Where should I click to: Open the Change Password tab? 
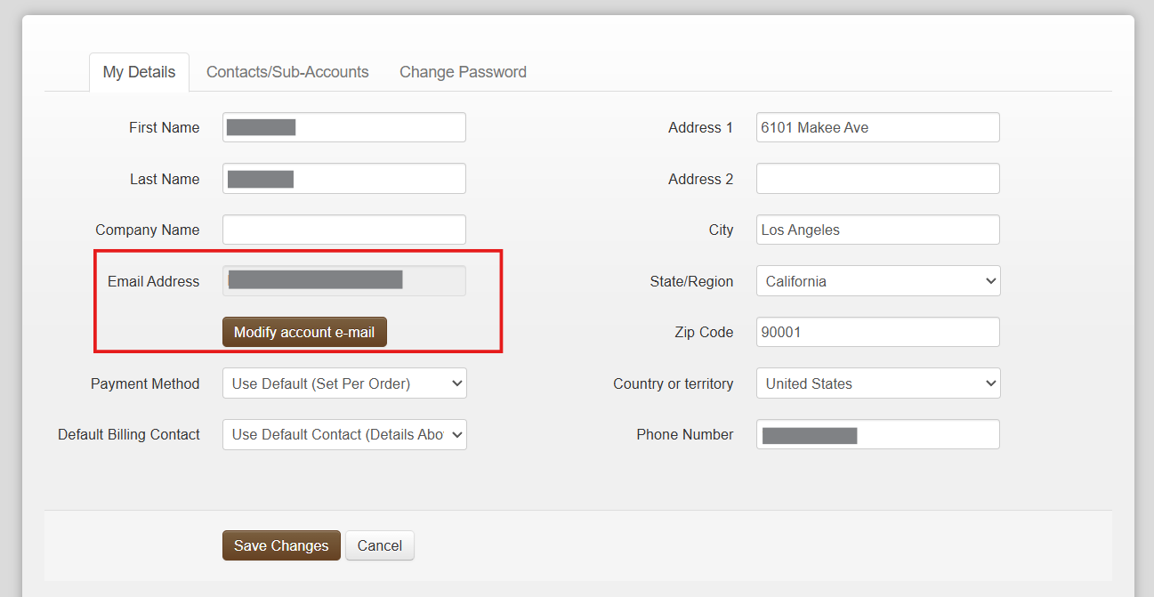pyautogui.click(x=463, y=72)
